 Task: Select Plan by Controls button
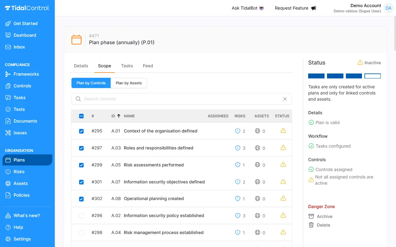[91, 83]
